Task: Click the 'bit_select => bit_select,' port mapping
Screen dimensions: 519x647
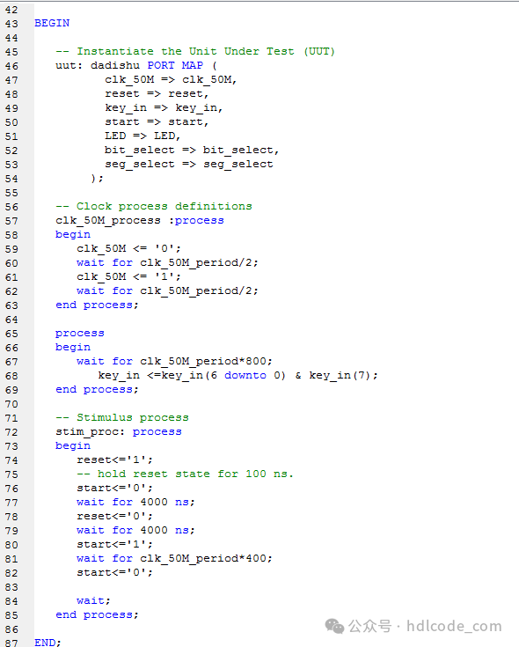Action: point(192,150)
